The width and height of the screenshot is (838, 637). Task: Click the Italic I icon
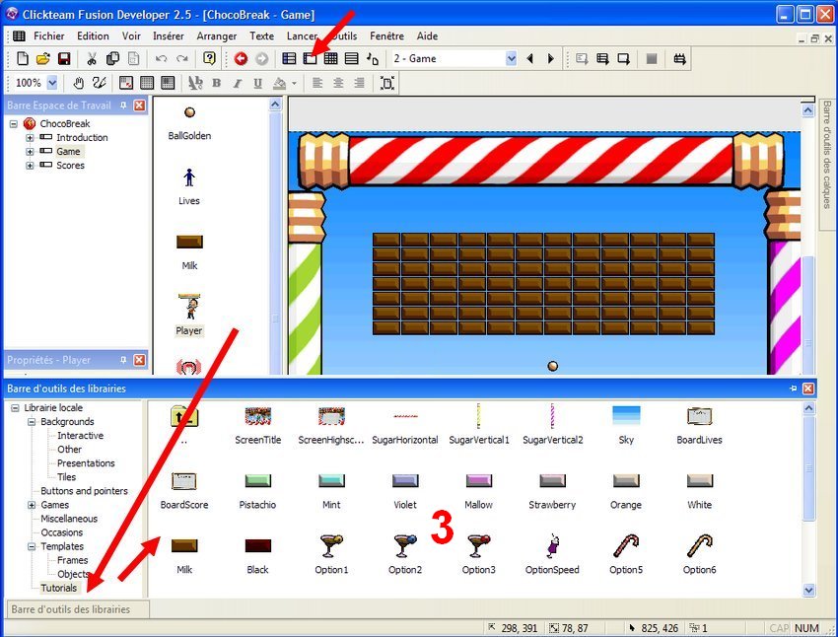[238, 83]
